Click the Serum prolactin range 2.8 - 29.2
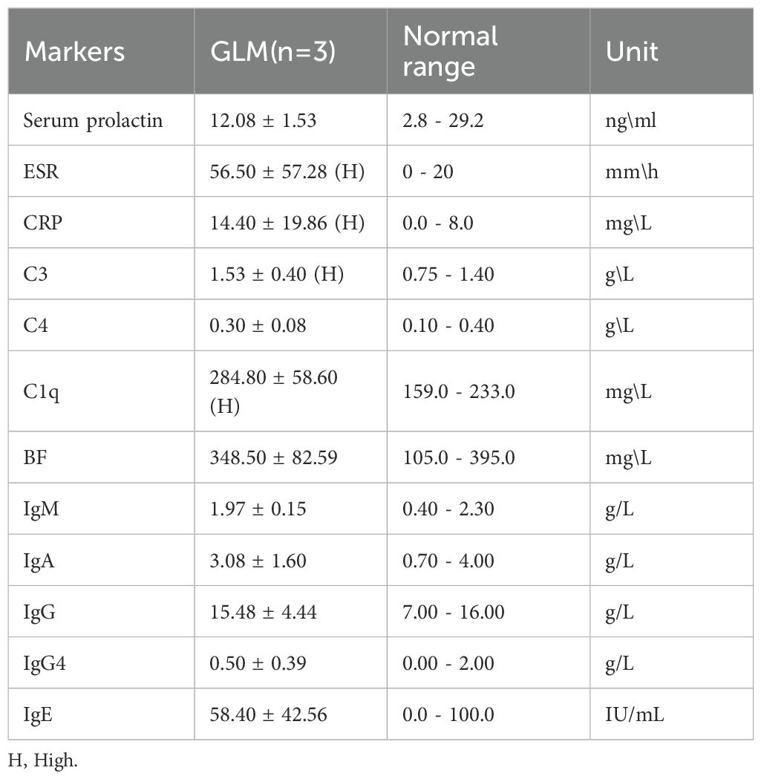The width and height of the screenshot is (761, 779). pyautogui.click(x=442, y=120)
